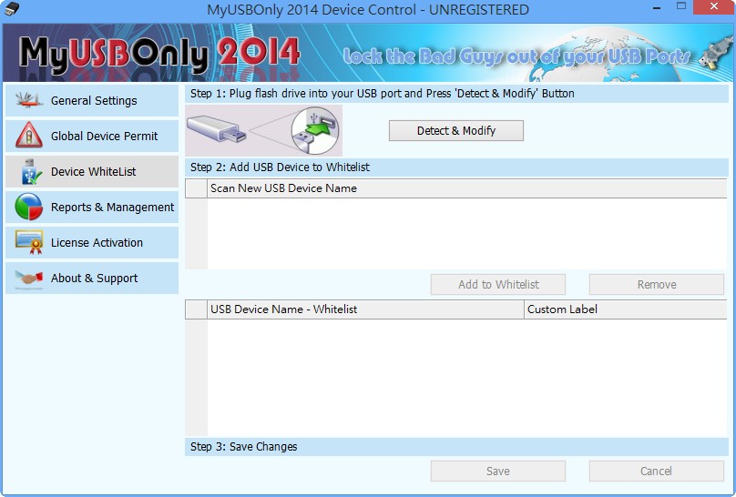
Task: Save the whitelist changes
Action: 498,472
